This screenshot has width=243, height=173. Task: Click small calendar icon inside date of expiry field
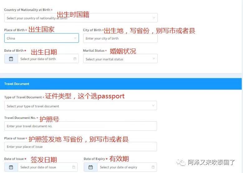[153, 167]
